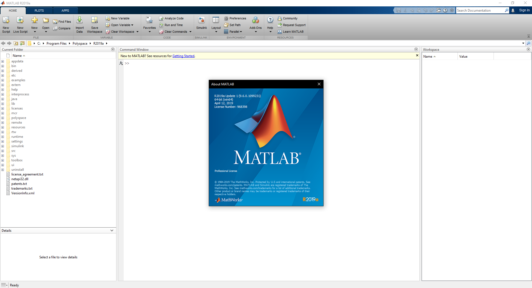Click Browse for folder icon

click(x=22, y=43)
